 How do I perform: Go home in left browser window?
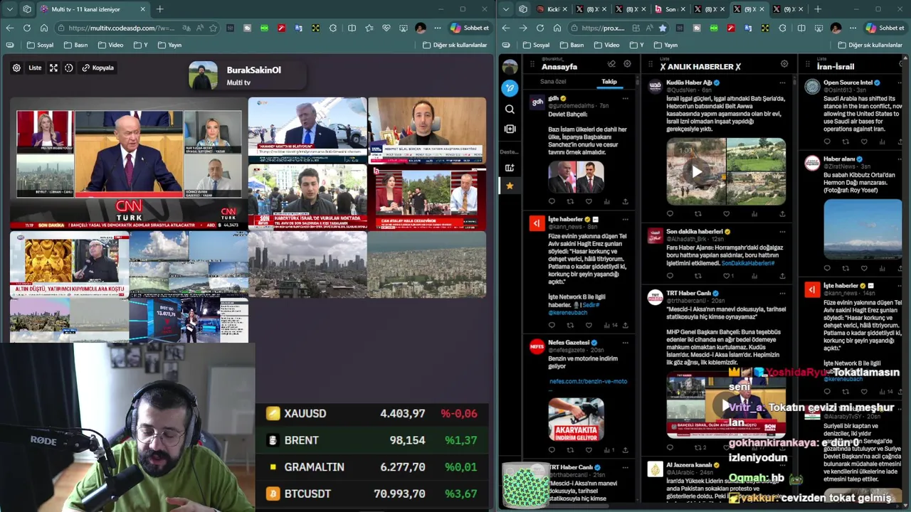(x=44, y=28)
